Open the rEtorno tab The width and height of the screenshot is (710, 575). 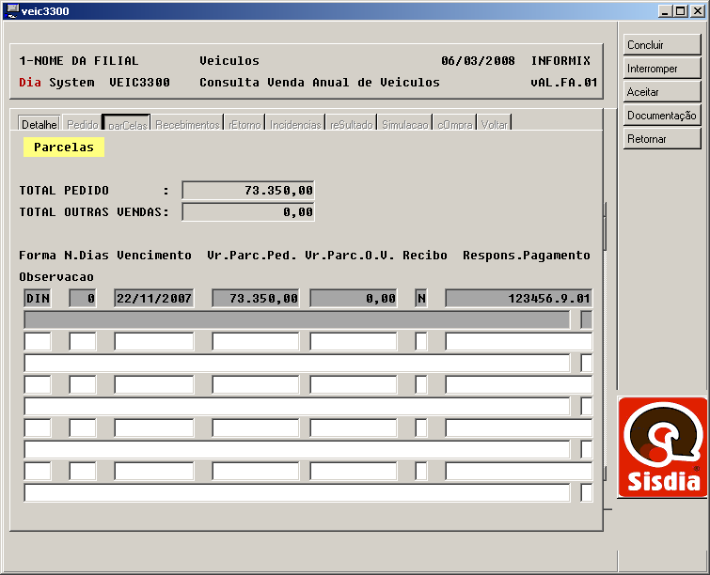point(245,124)
